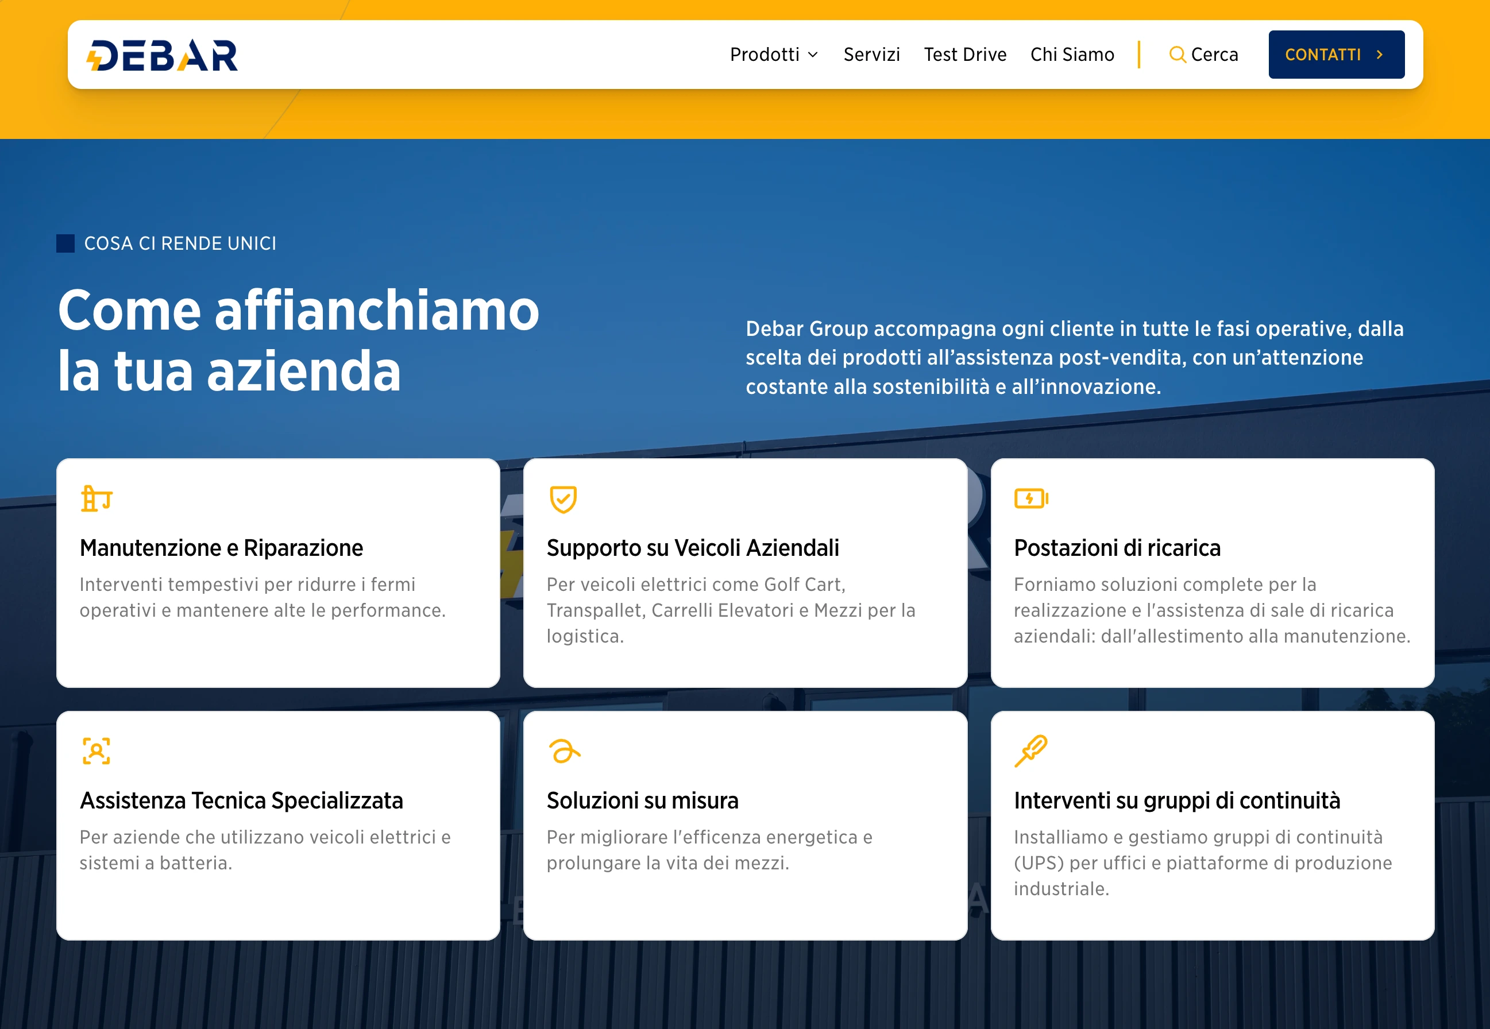Click the blue square beside COSA CI RENDE UNICI
The image size is (1490, 1029).
65,243
